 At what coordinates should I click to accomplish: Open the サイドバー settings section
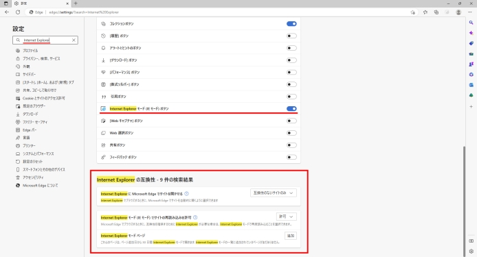pos(29,74)
